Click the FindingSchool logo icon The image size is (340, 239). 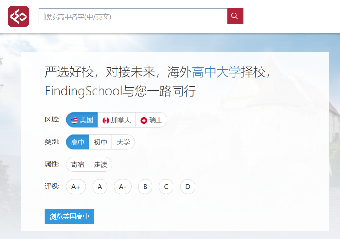tap(19, 16)
